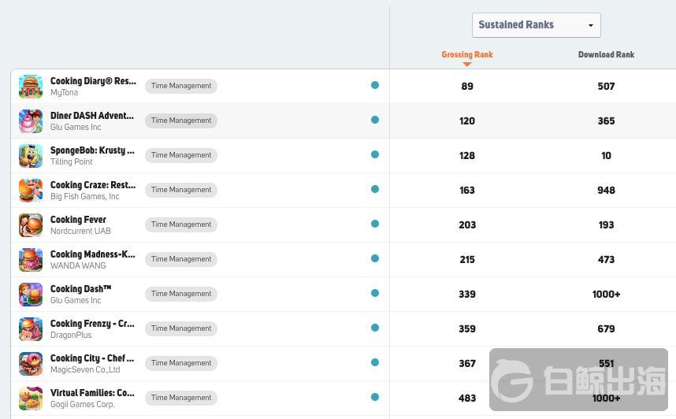This screenshot has width=676, height=419.
Task: Click the Cooking Fever app icon
Action: click(x=31, y=225)
